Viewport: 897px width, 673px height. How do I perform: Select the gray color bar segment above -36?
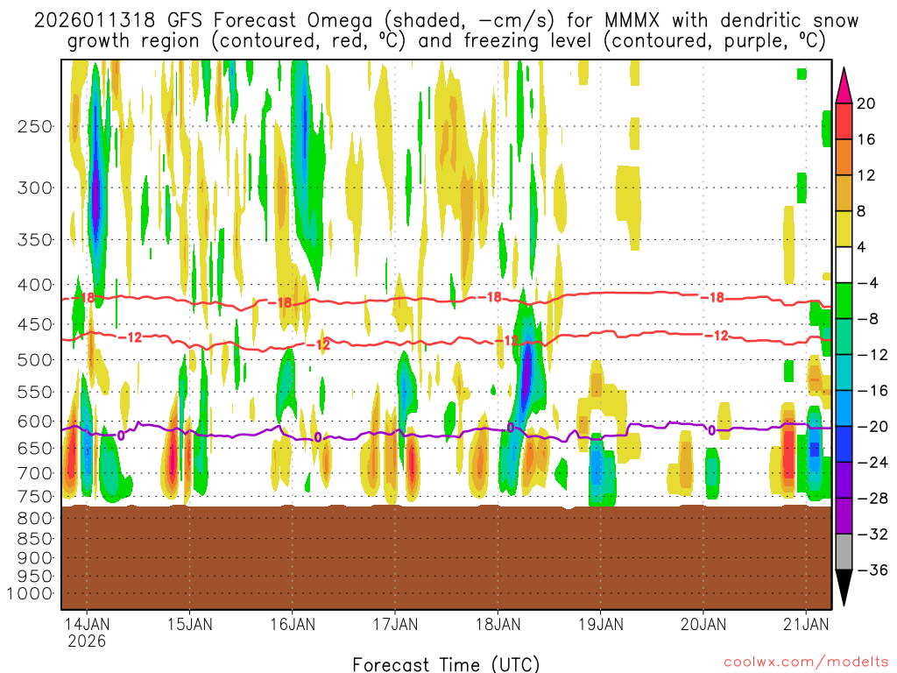point(844,551)
